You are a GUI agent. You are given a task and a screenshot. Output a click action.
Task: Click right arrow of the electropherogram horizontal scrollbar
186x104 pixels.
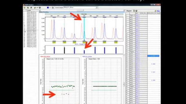tap(124, 10)
